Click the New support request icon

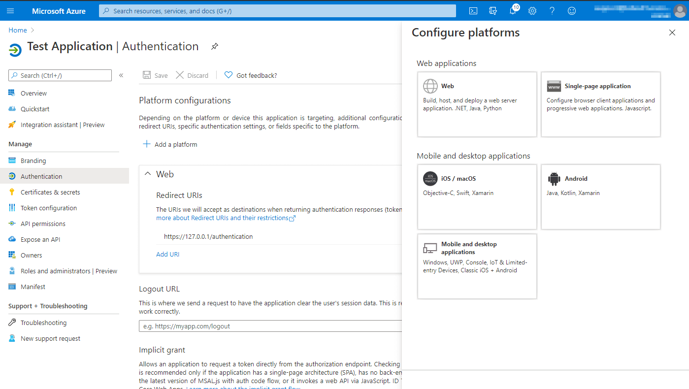[x=12, y=338]
